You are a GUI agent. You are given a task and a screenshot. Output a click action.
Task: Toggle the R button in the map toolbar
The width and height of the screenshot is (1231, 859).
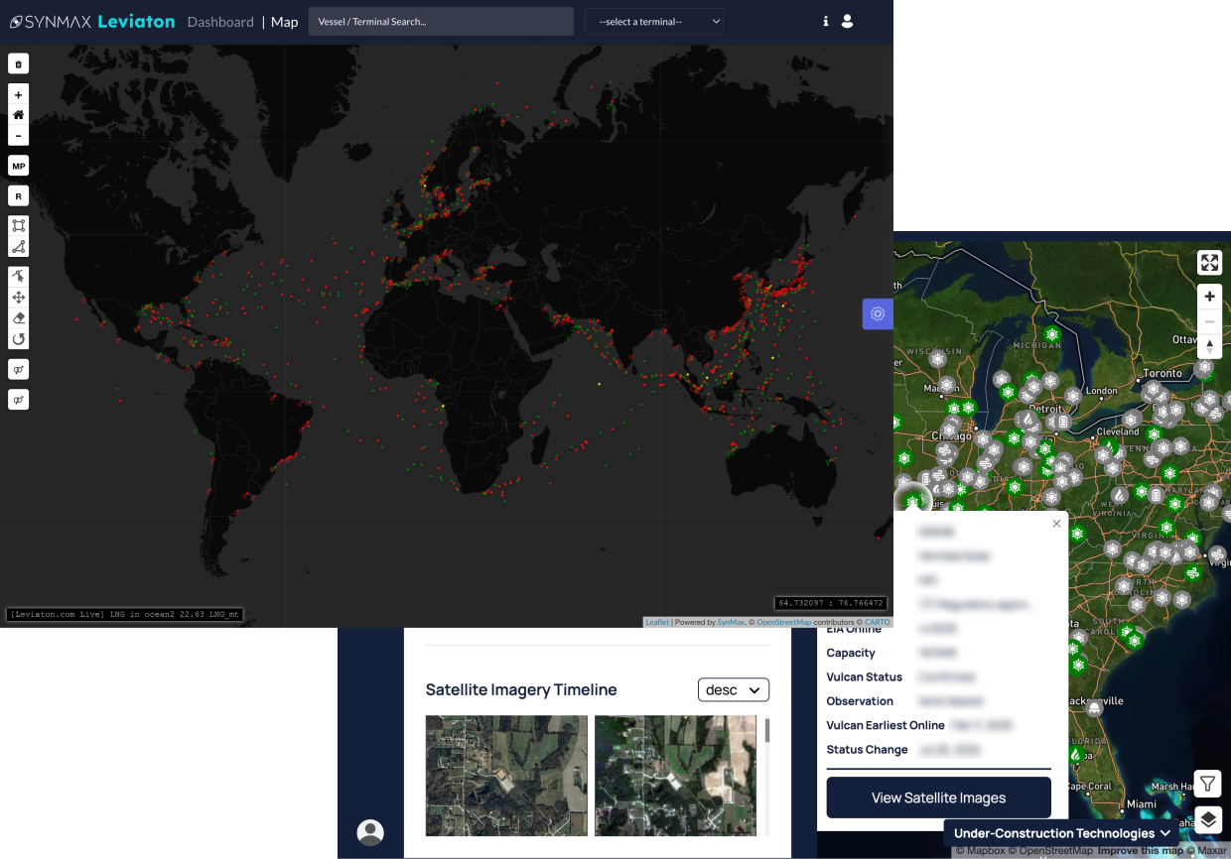pyautogui.click(x=18, y=196)
